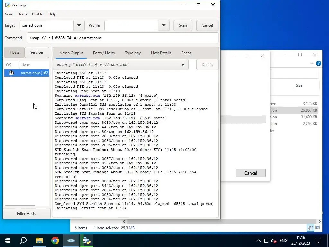329x247 pixels.
Task: Click the Profile input field
Action: [x=131, y=25]
